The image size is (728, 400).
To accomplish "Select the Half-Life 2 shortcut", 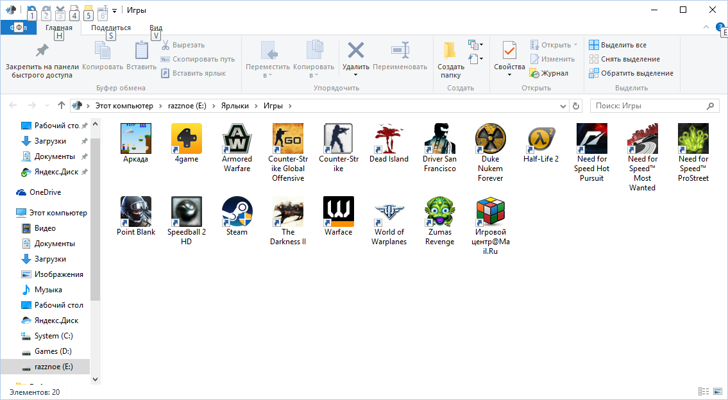I will 541,139.
